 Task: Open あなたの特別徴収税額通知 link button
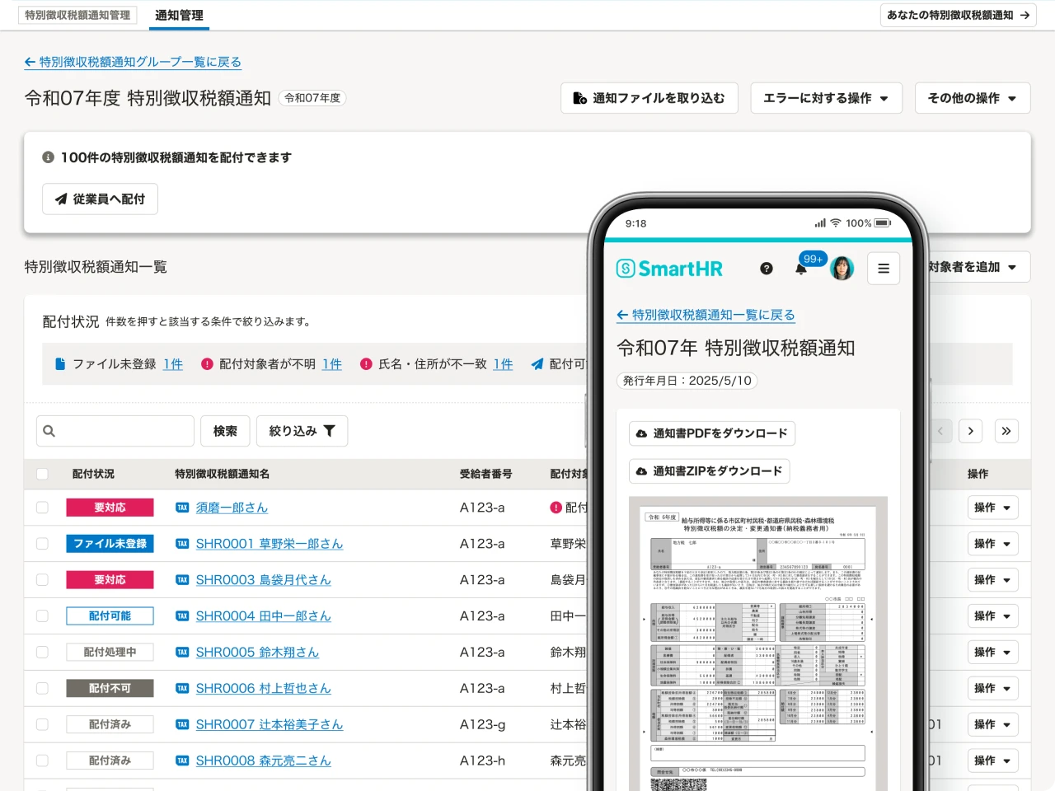(x=958, y=15)
